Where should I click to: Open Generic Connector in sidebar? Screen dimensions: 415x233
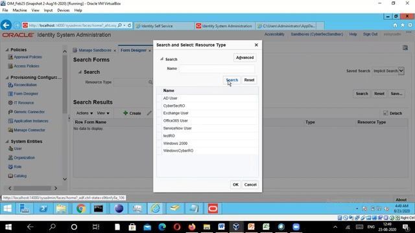coord(29,112)
